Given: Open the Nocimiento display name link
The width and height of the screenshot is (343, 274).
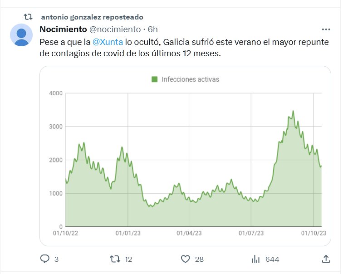Looking at the screenshot, I should click(63, 29).
